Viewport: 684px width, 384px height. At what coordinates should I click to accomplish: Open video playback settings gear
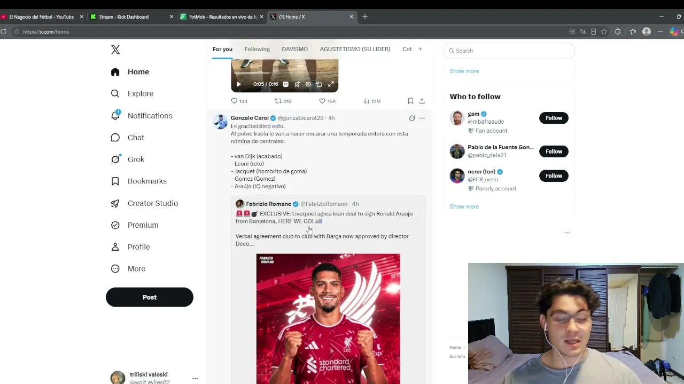pos(308,84)
